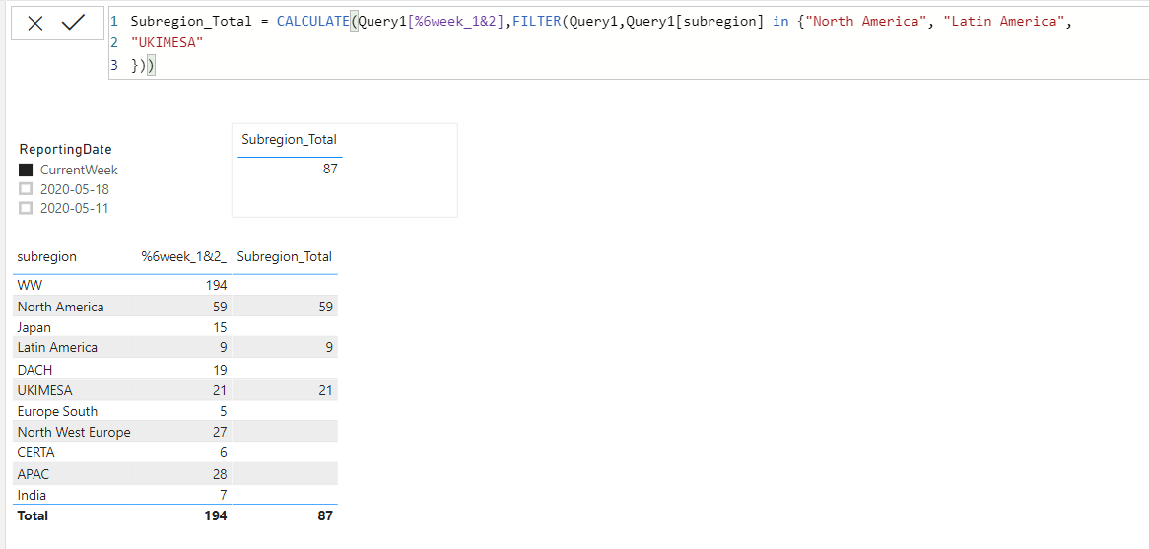
Task: Select the North America row label
Action: (x=61, y=307)
